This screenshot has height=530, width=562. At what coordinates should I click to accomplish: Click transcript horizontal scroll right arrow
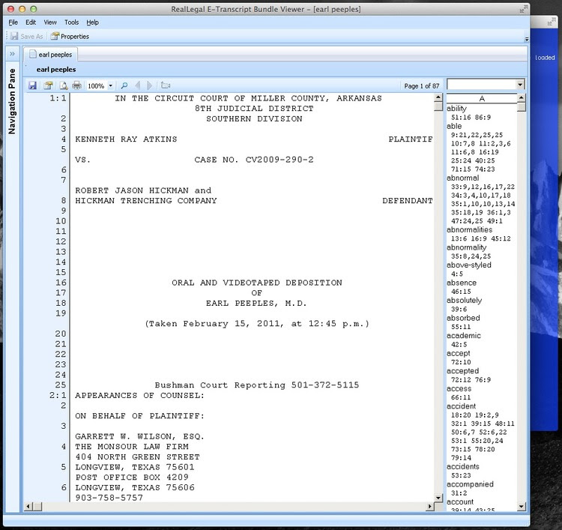430,506
